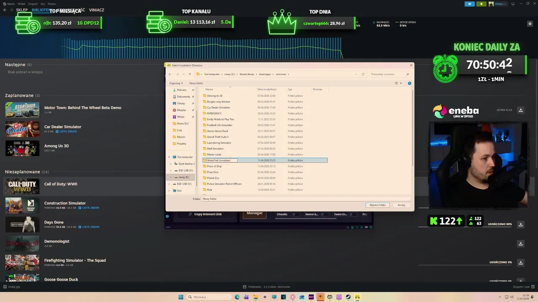Screen dimensions: 538x302
Task: Open the Marzec folder in navigation pane
Action: (181, 137)
